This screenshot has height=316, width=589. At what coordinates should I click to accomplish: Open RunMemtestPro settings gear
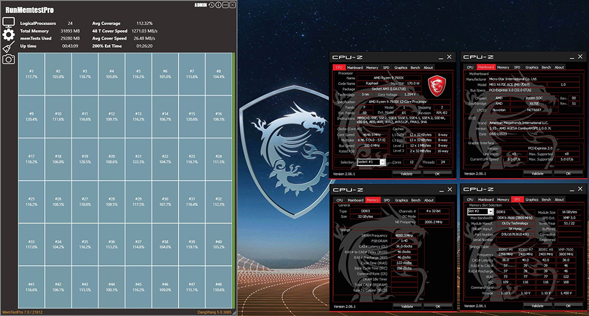point(9,34)
